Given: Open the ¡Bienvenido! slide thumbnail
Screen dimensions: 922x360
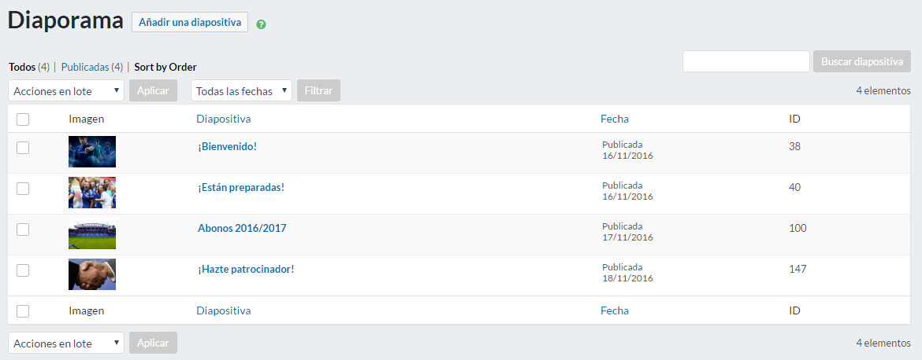Looking at the screenshot, I should click(x=92, y=152).
